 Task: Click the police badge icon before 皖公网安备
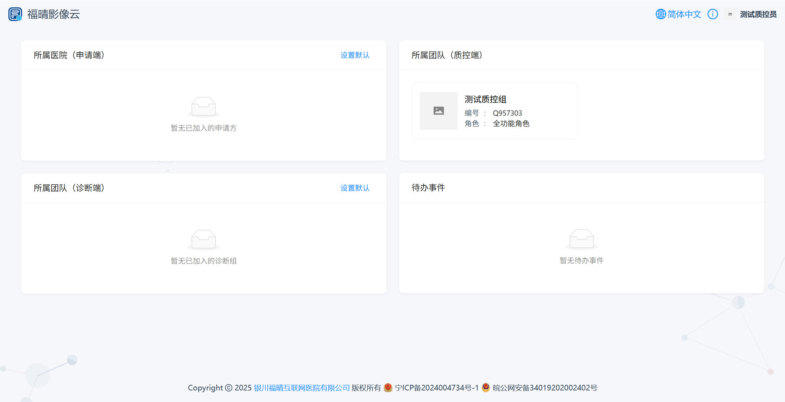486,387
